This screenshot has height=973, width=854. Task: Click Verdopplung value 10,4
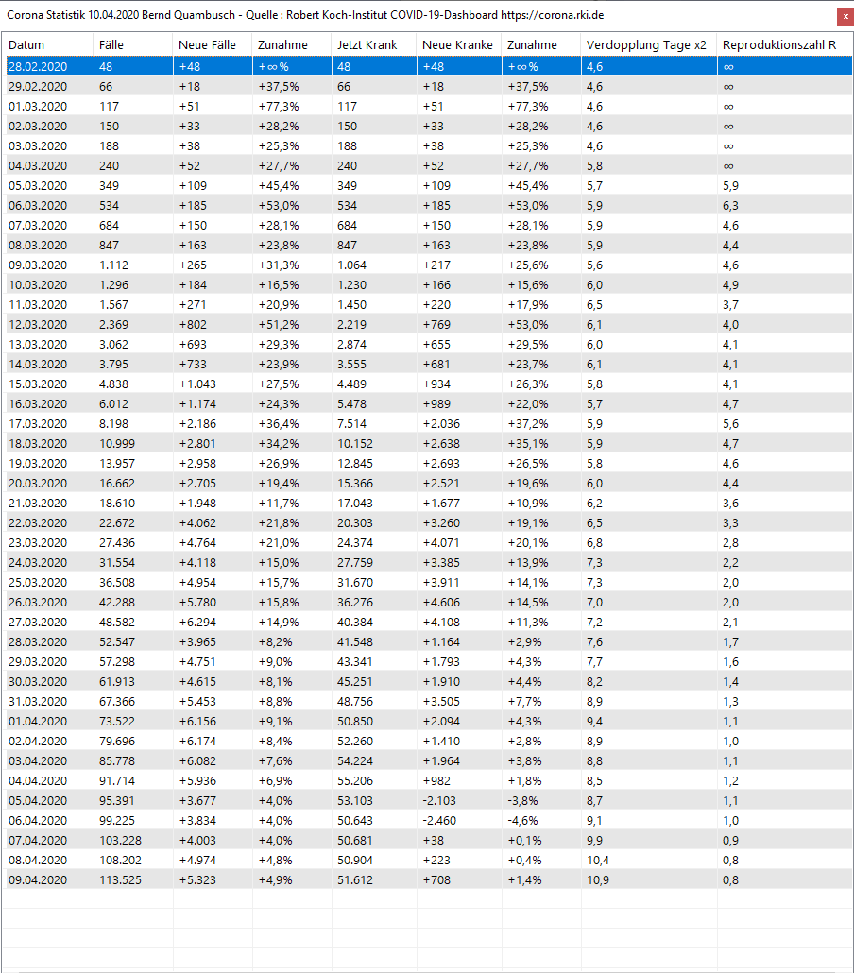[598, 861]
